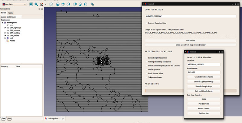Activate the measure distance ruler icon

click(x=92, y=5)
